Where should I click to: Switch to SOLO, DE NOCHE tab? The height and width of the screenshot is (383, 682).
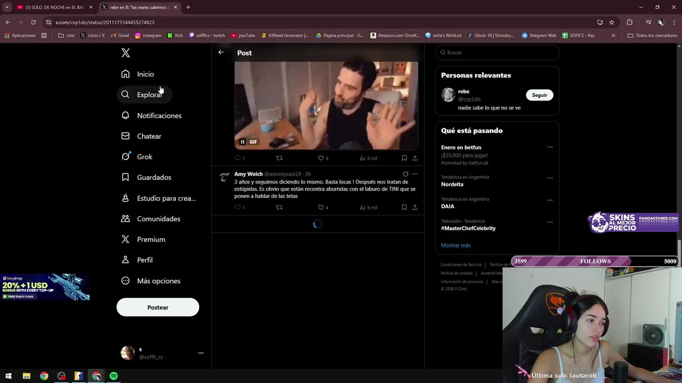click(54, 7)
